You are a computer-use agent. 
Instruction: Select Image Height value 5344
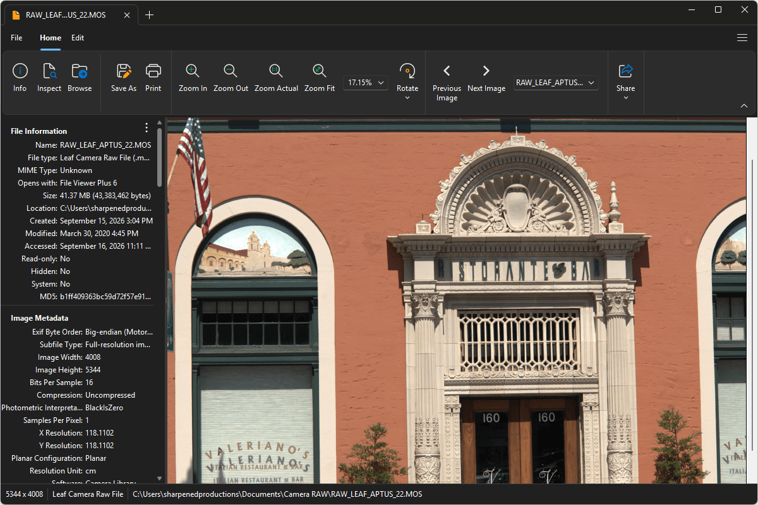point(93,370)
